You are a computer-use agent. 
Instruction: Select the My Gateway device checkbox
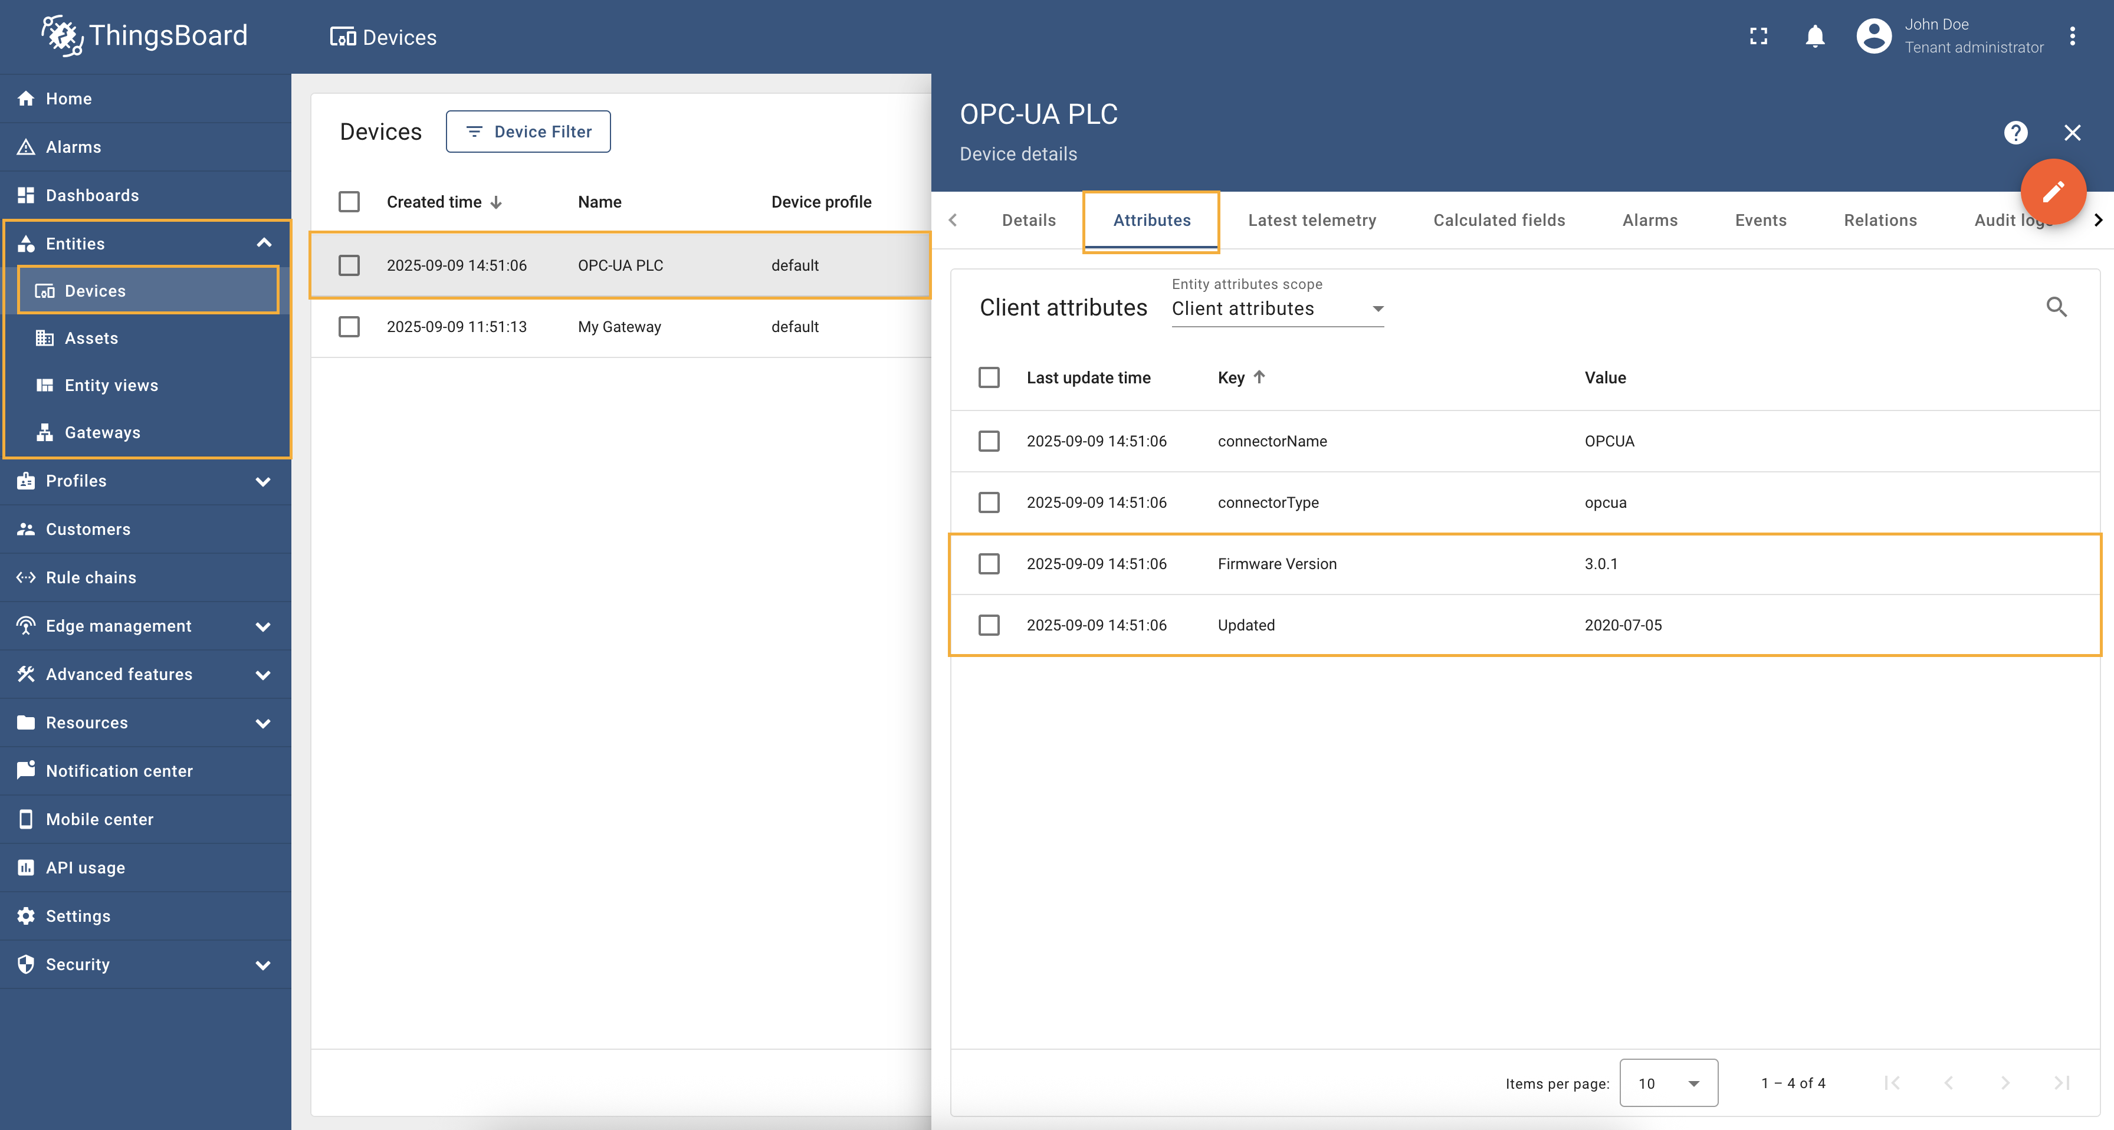pos(349,327)
